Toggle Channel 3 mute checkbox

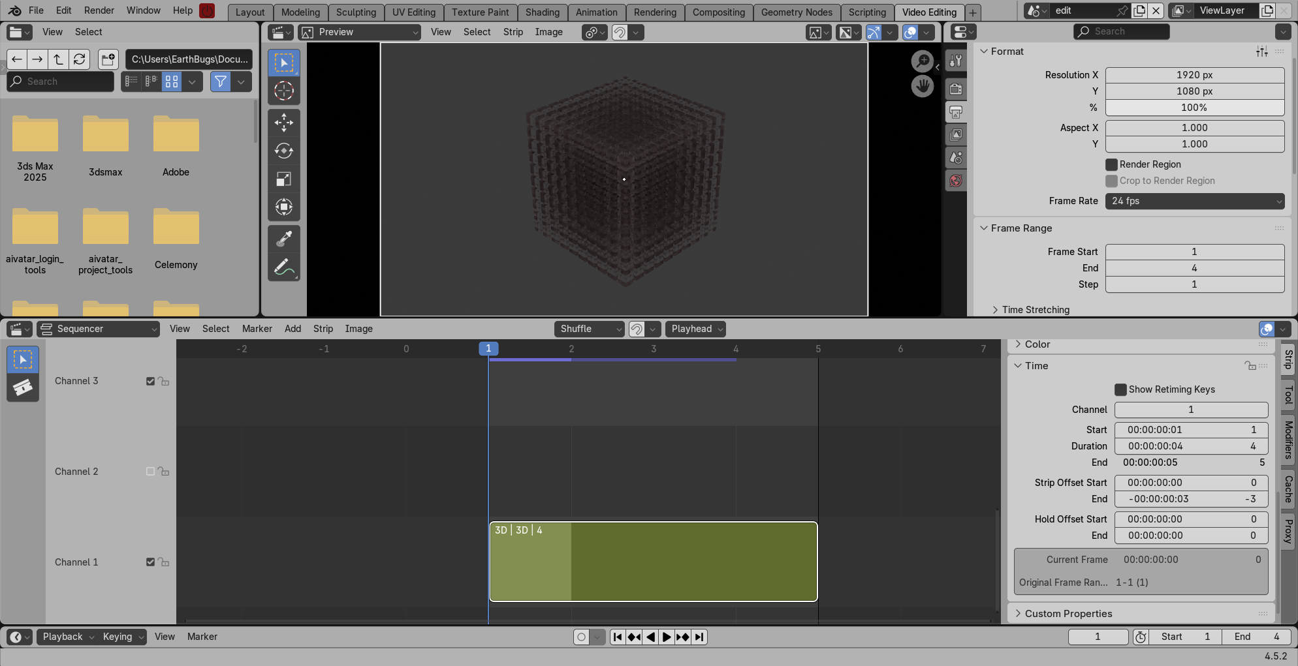click(151, 381)
